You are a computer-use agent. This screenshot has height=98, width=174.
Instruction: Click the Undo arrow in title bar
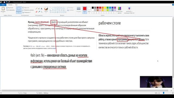point(7,2)
